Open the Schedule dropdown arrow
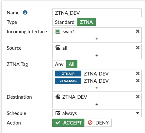The height and width of the screenshot is (133, 145). click(x=138, y=113)
